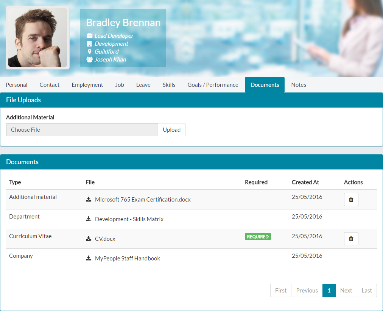Select the Documents tab
Screen dimensions: 383x311
click(265, 85)
